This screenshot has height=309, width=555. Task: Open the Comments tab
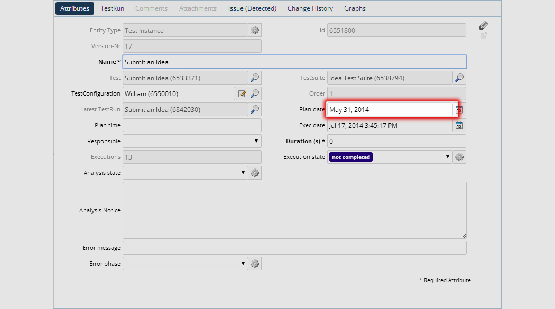point(152,8)
